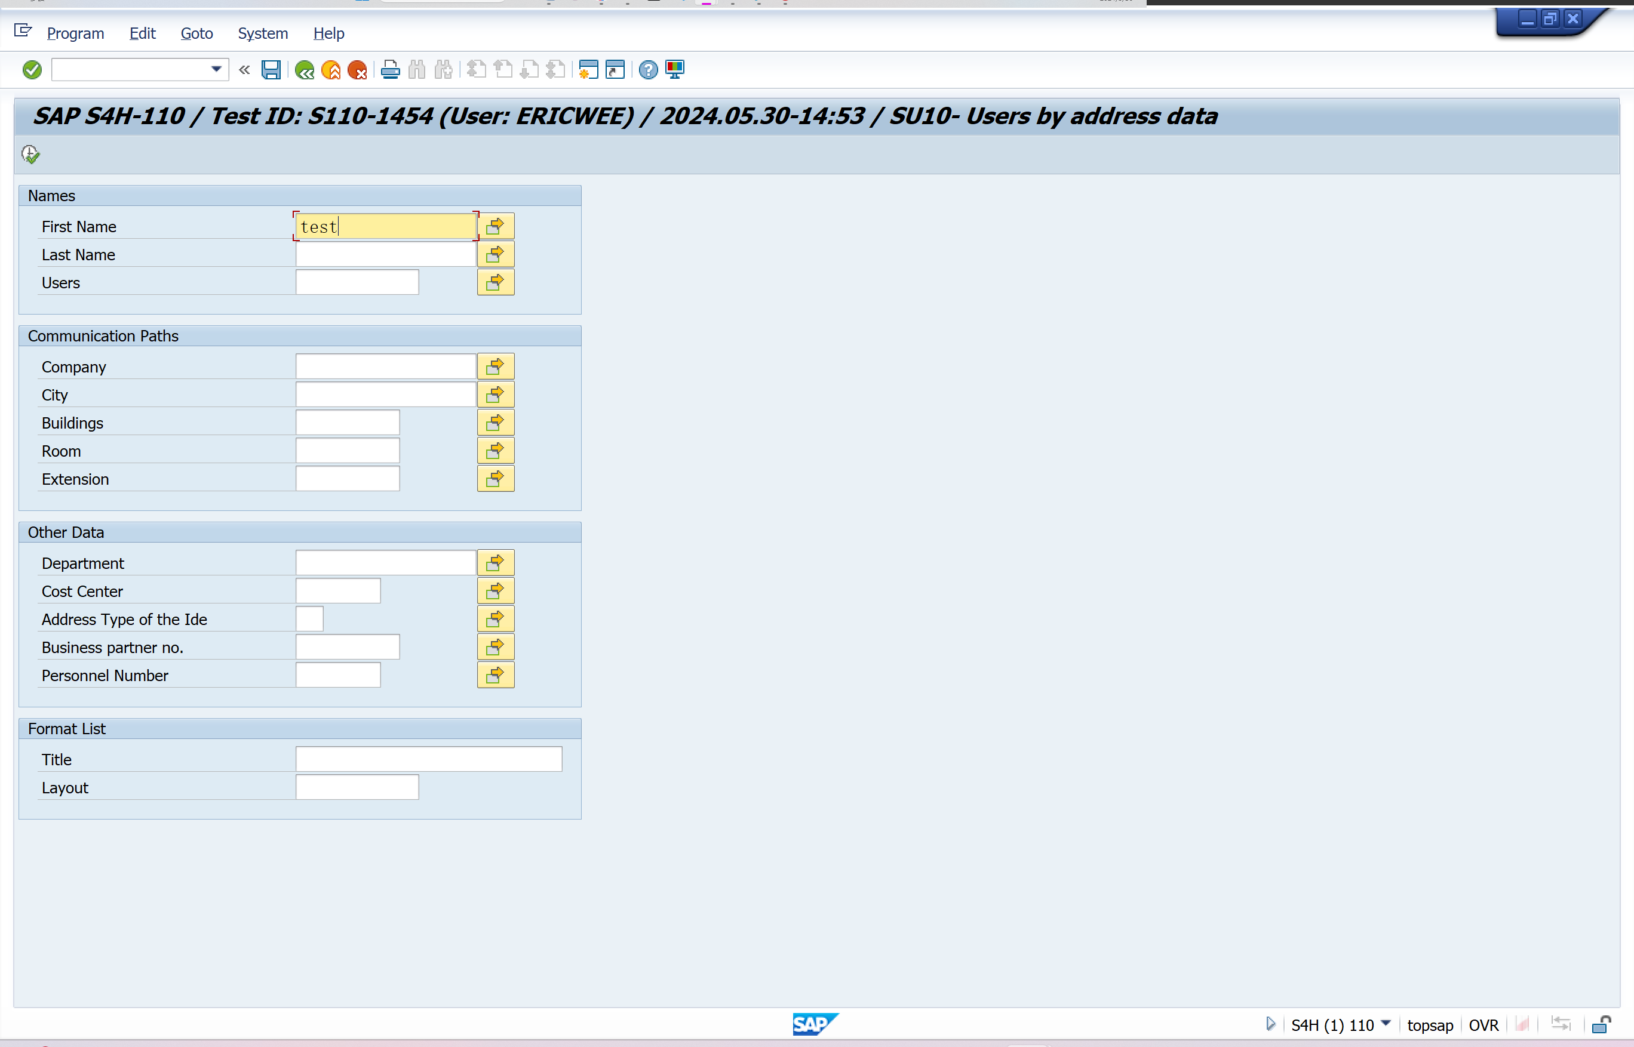Click the blue Help question mark icon

(649, 69)
